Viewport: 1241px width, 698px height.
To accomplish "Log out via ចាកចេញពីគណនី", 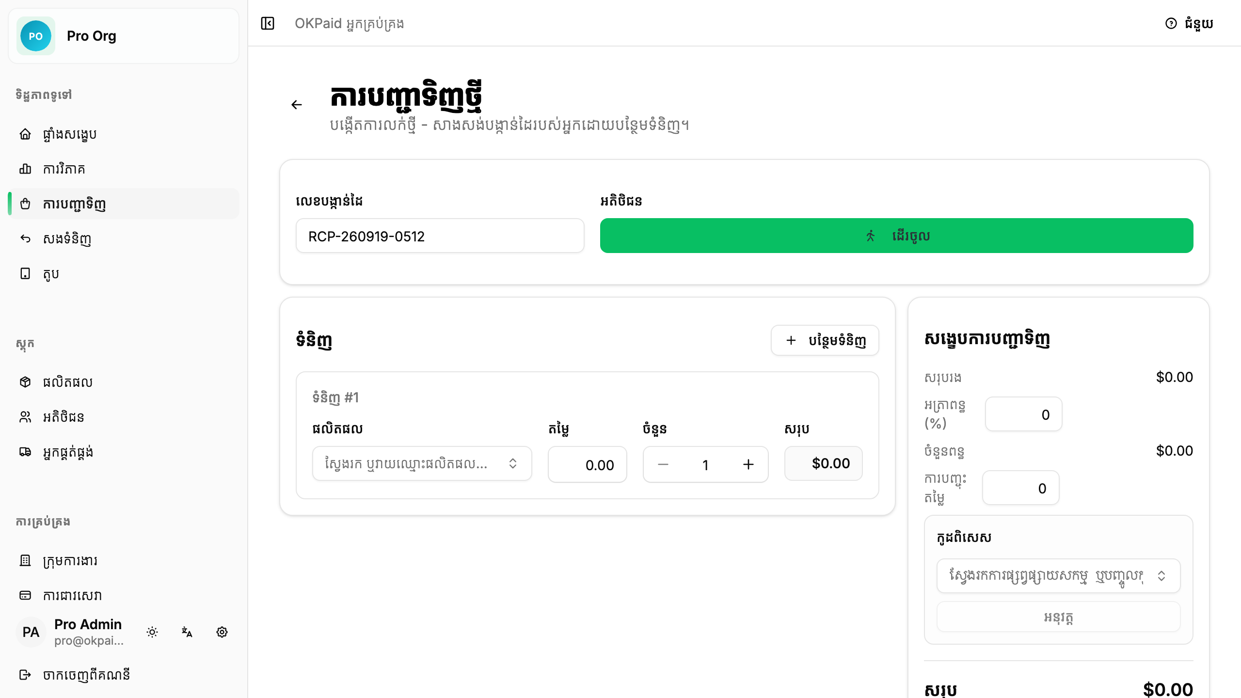I will (x=124, y=675).
